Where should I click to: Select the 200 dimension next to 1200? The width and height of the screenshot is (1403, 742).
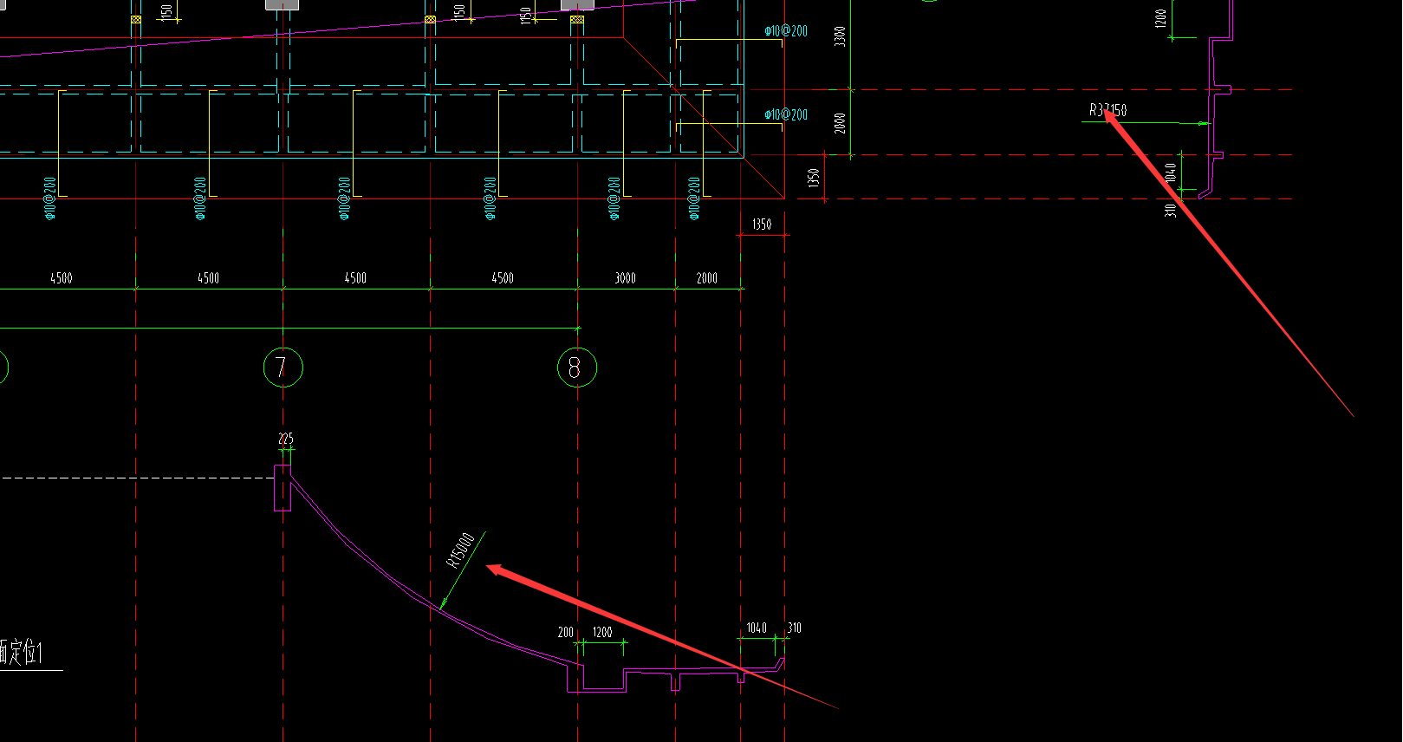pyautogui.click(x=566, y=633)
